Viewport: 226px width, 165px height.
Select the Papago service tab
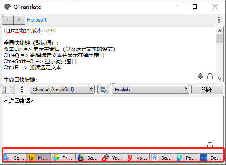[x=187, y=158]
